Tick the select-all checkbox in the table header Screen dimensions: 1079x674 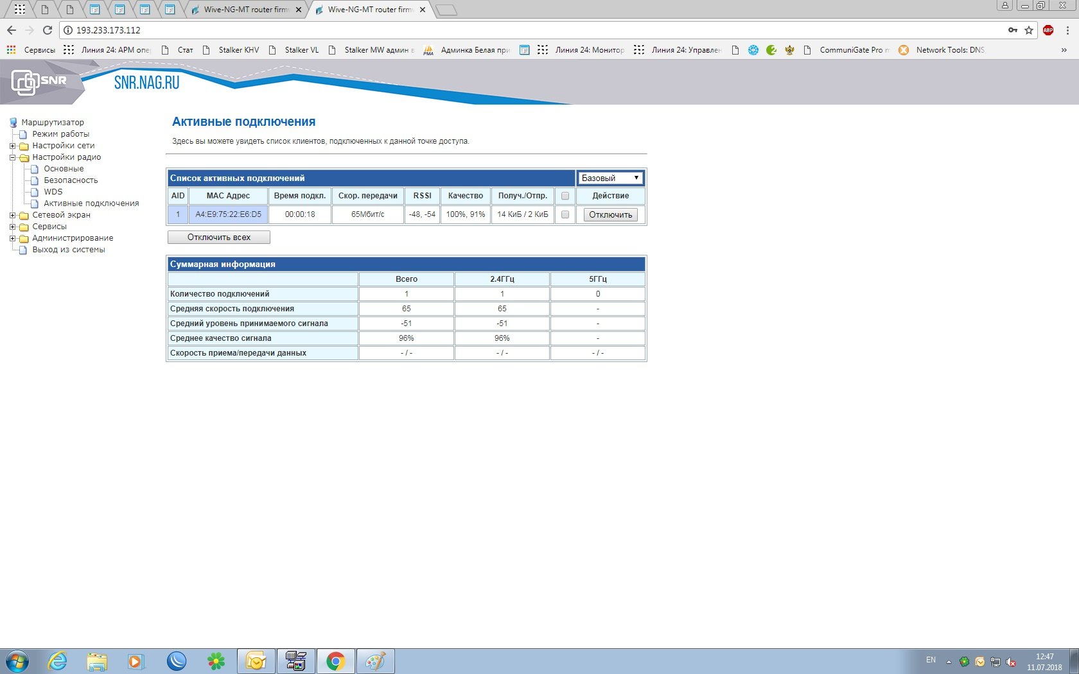click(565, 196)
